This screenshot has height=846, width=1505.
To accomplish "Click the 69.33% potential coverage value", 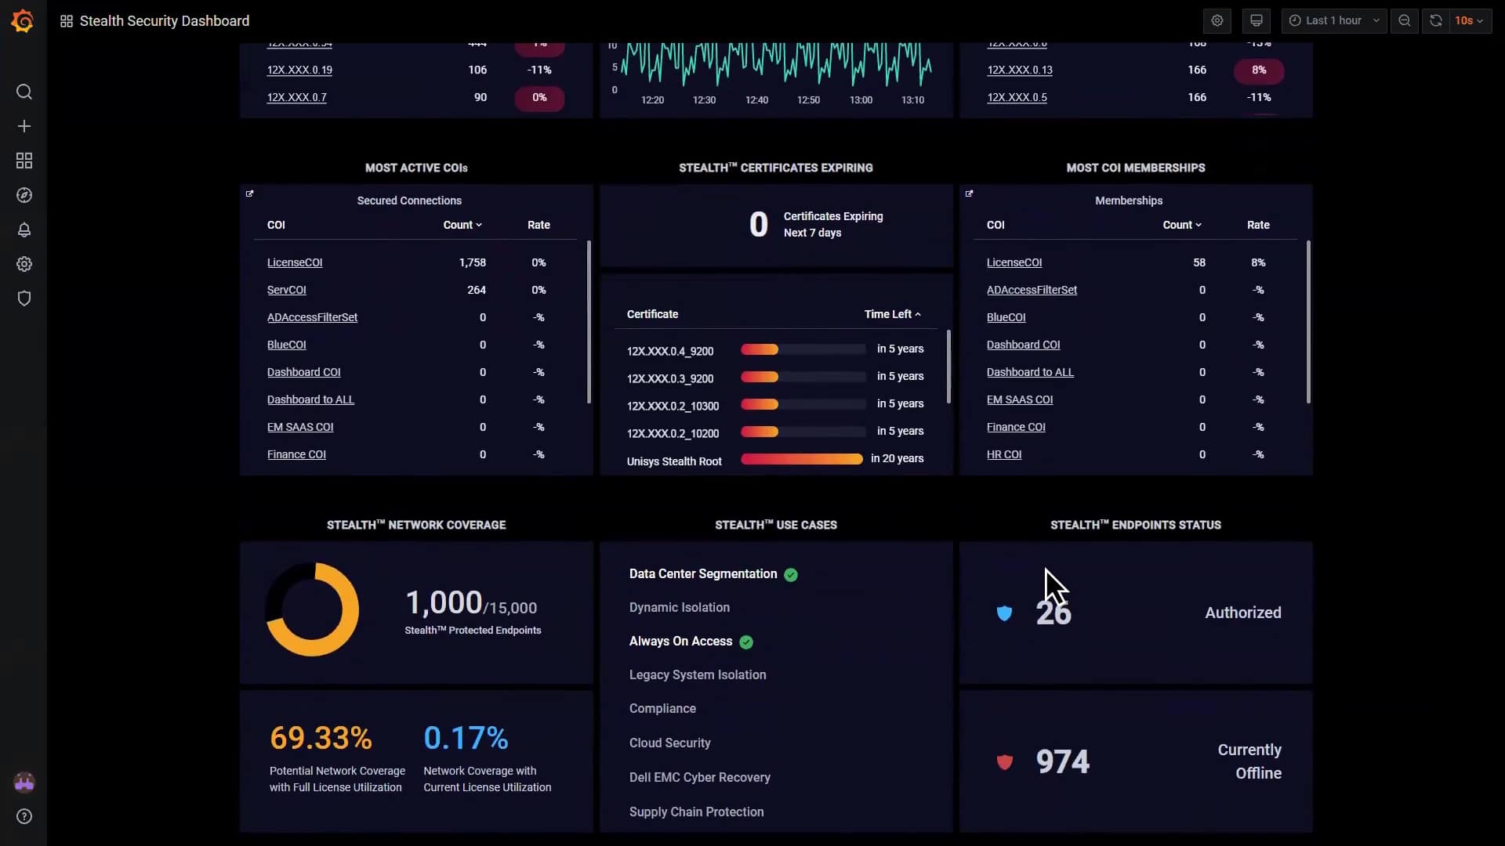I will pos(321,739).
